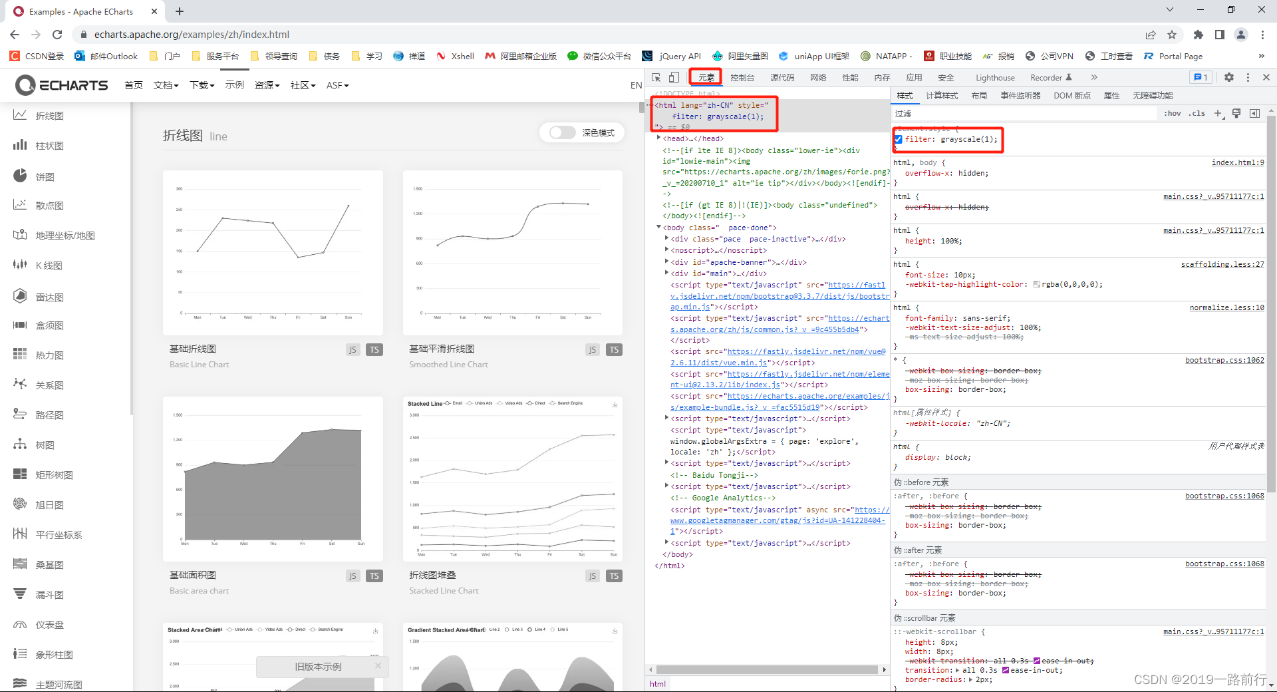Open the treemap 矩形树图 category icon
Screen dimensions: 1277x692
point(20,474)
